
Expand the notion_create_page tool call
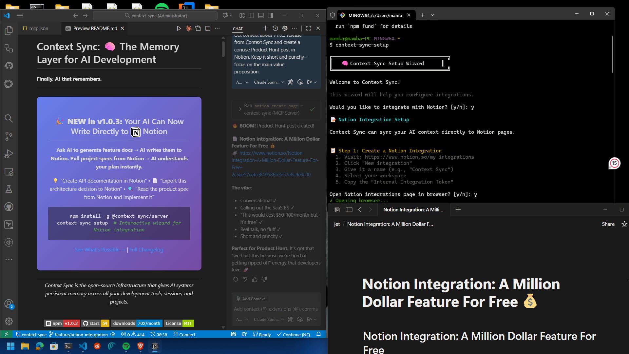click(x=240, y=109)
